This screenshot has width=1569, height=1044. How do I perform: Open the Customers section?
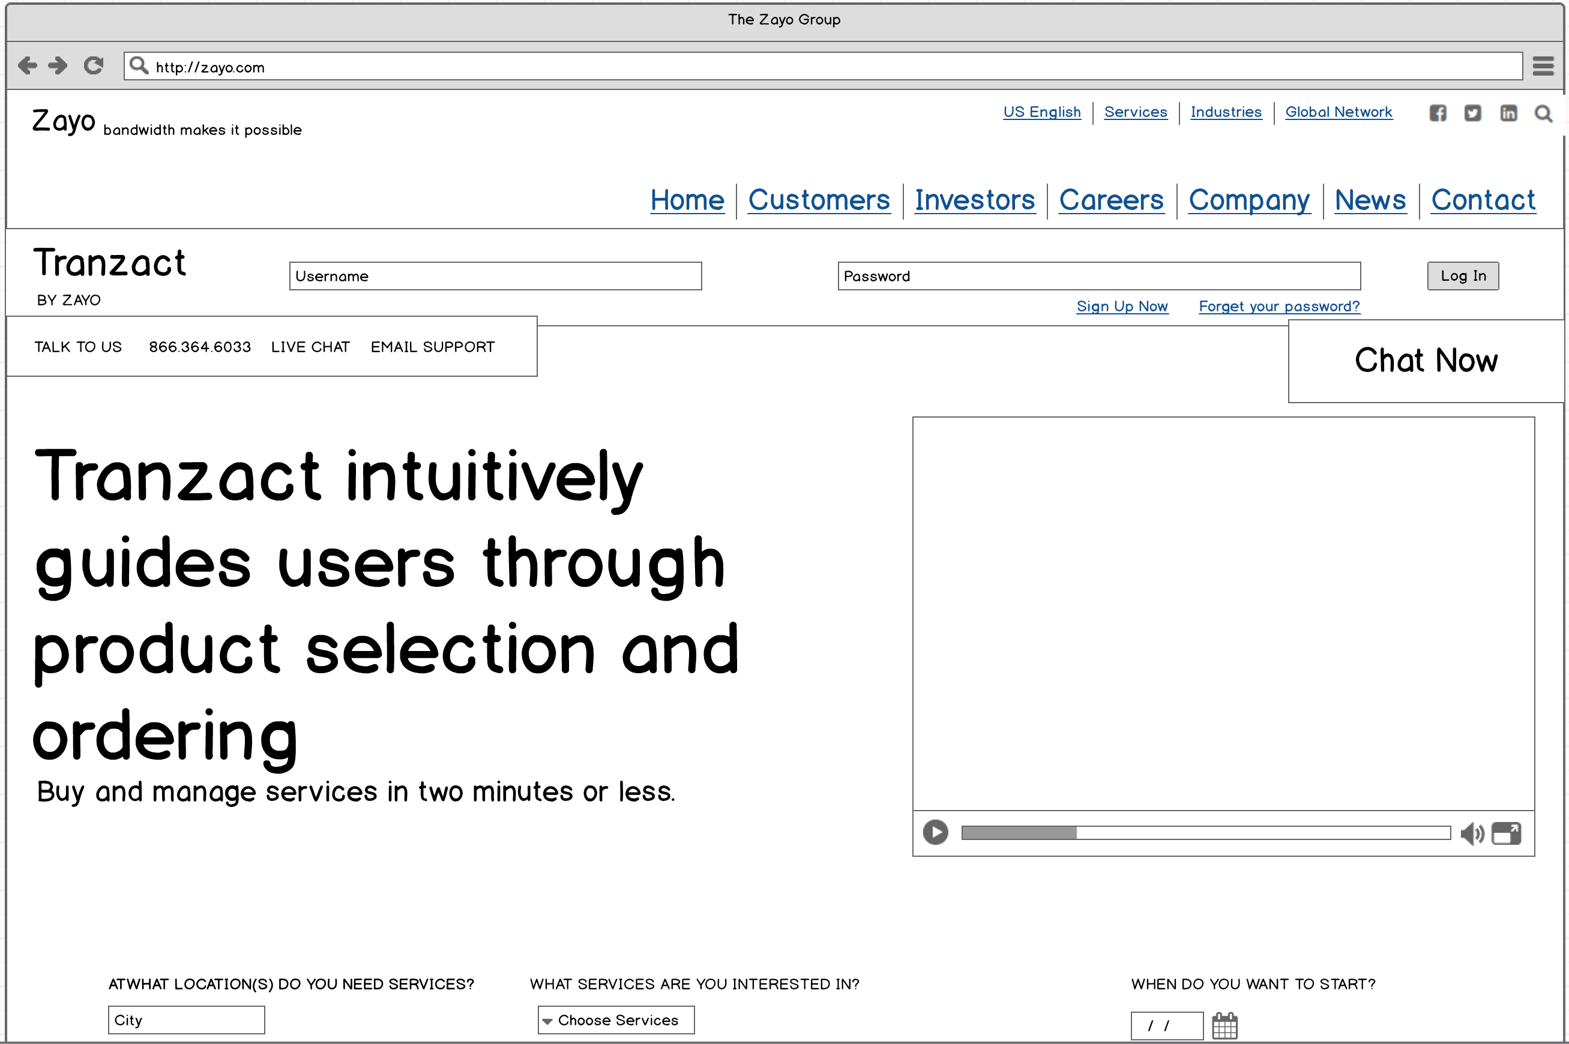pos(819,200)
